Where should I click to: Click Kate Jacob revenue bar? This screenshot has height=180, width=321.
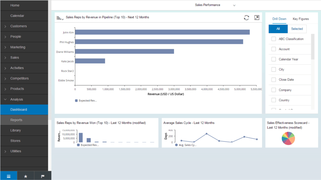click(x=90, y=61)
